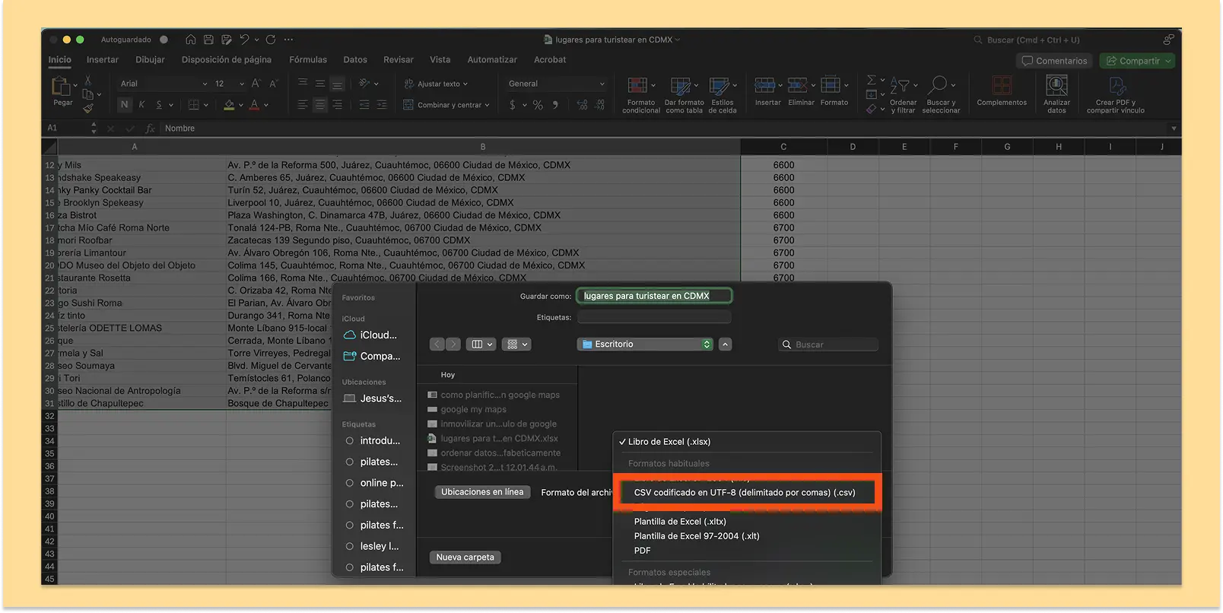Toggle align left
1223x613 pixels.
point(303,105)
